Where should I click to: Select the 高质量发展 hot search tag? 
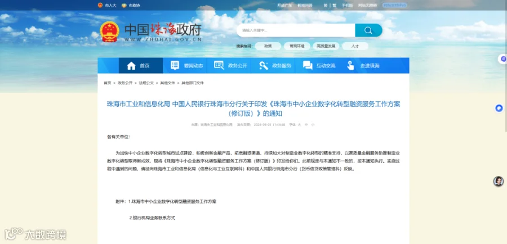(326, 46)
